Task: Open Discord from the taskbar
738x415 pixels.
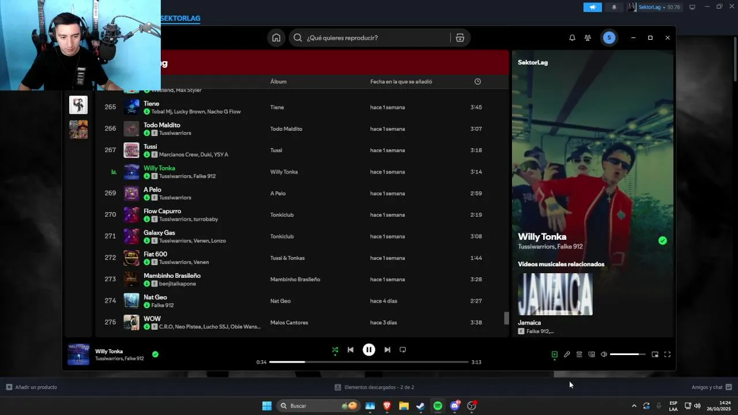Action: click(x=455, y=406)
